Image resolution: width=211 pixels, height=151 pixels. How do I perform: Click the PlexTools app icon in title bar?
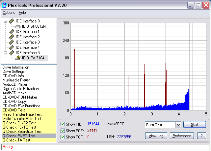4,5
